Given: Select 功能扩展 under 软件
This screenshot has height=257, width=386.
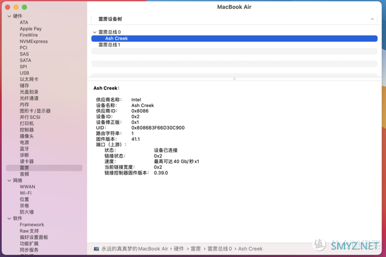Looking at the screenshot, I should coord(29,244).
